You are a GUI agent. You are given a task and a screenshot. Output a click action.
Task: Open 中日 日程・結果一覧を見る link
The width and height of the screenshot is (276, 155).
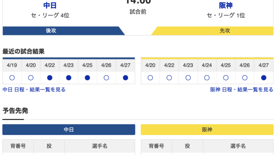tap(34, 90)
